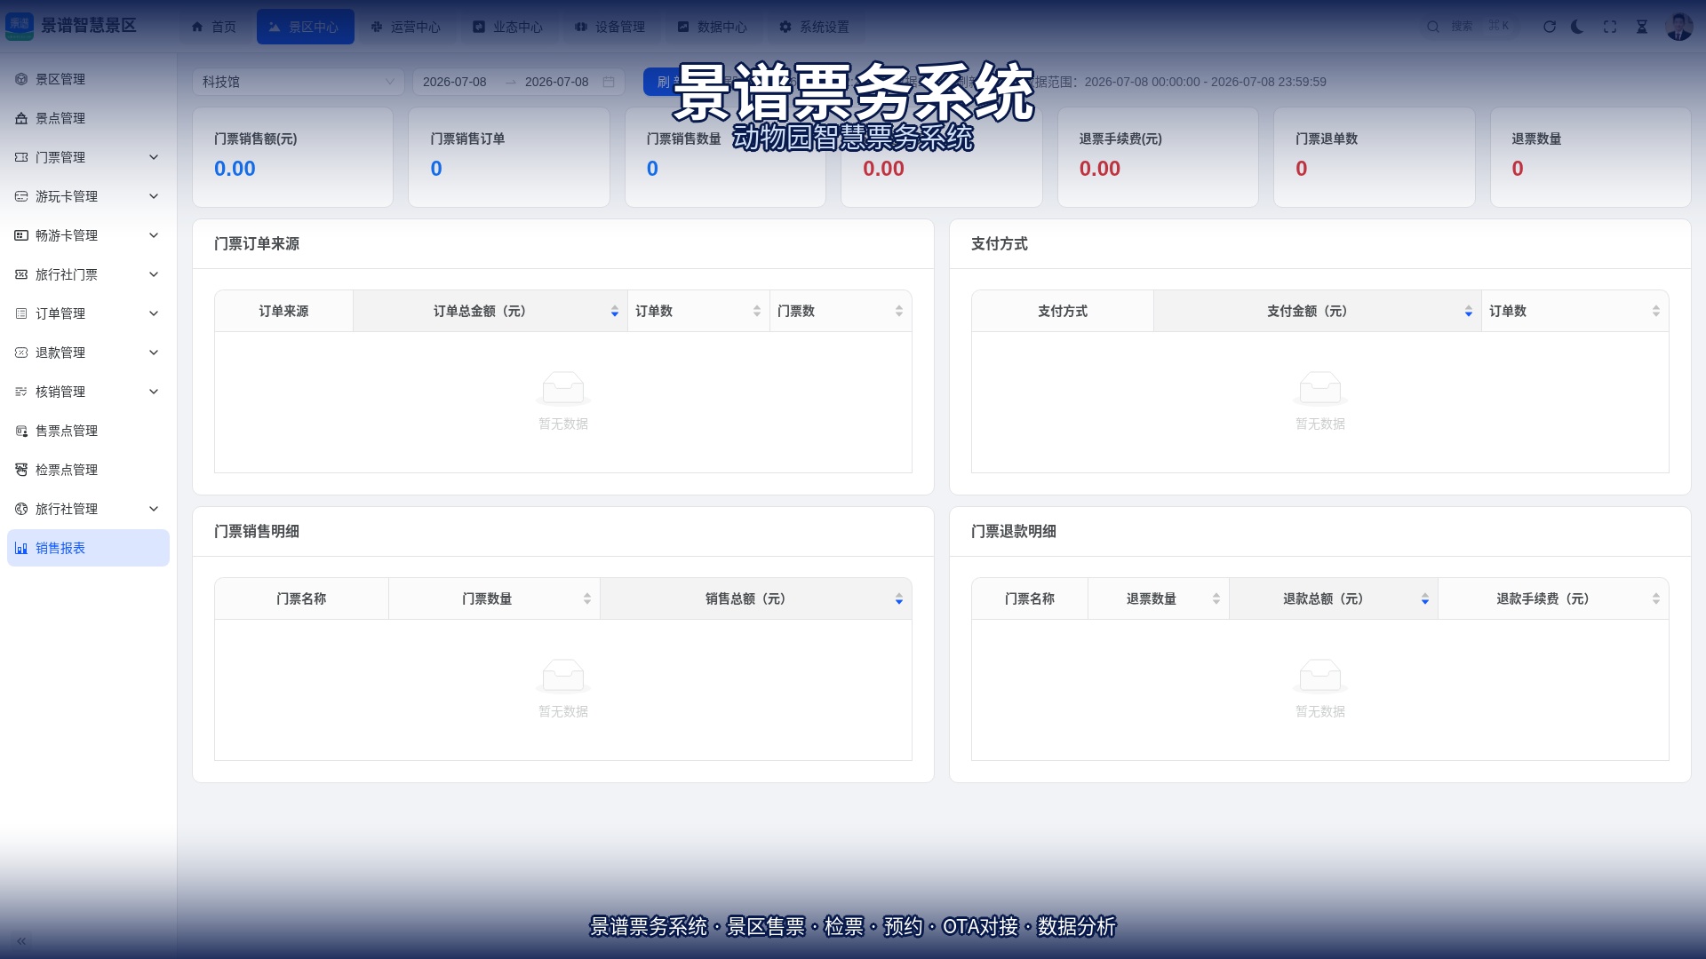Sort by 门票数量 column
1706x959 pixels.
587,599
